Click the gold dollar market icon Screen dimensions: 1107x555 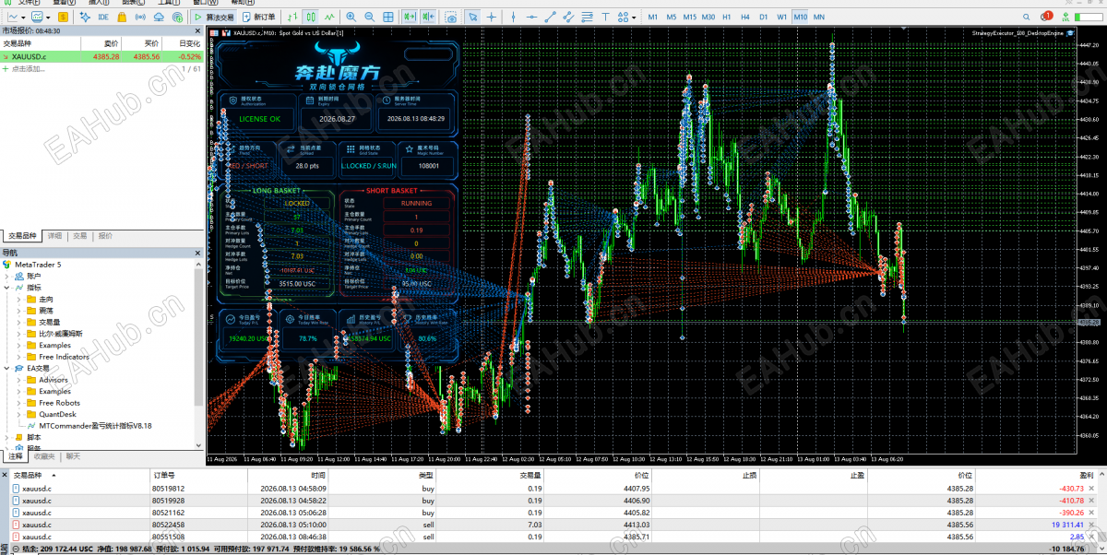[63, 17]
